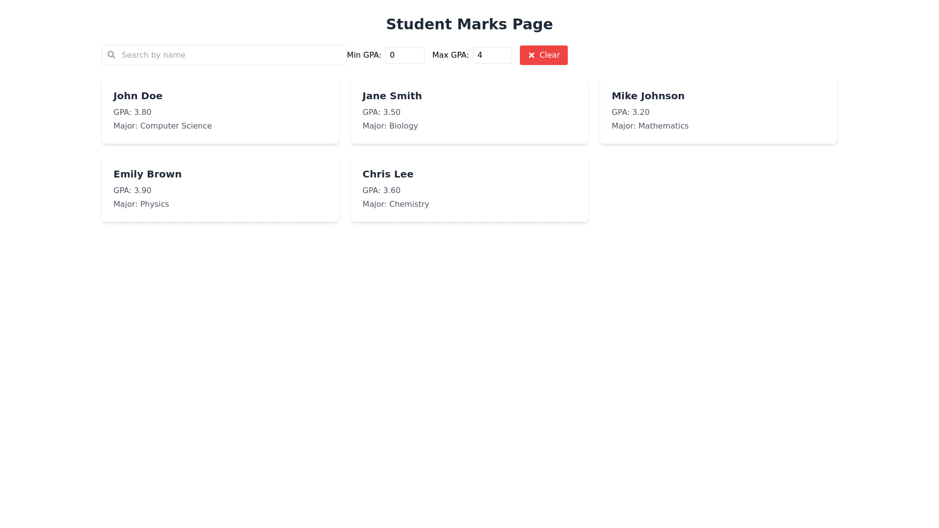
Task: Click the Student Marks Page heading
Action: (x=469, y=24)
